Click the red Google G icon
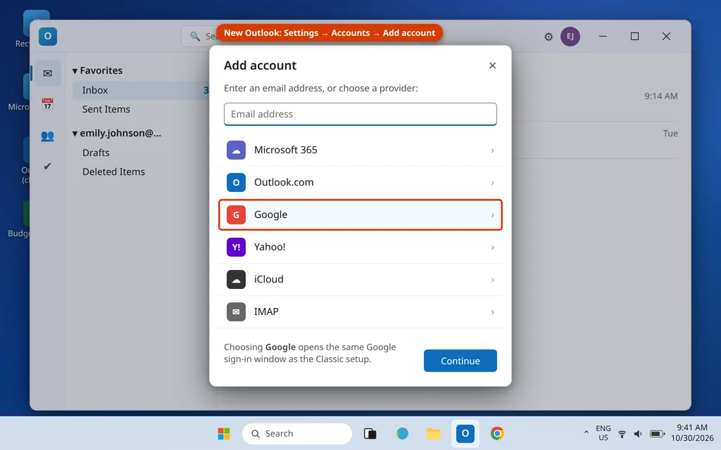Image resolution: width=721 pixels, height=450 pixels. coord(236,214)
